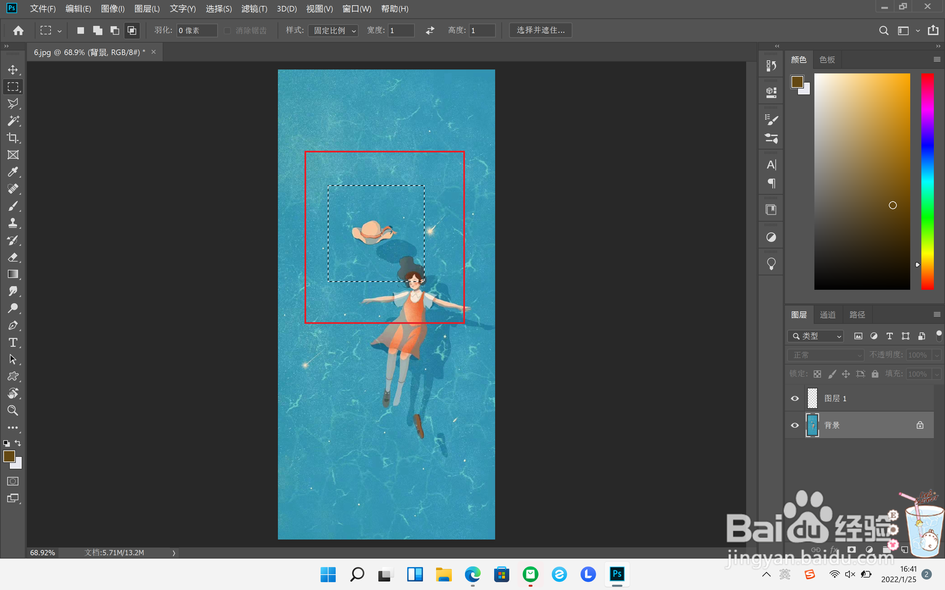945x590 pixels.
Task: Switch to the 通道 tab
Action: pyautogui.click(x=828, y=315)
